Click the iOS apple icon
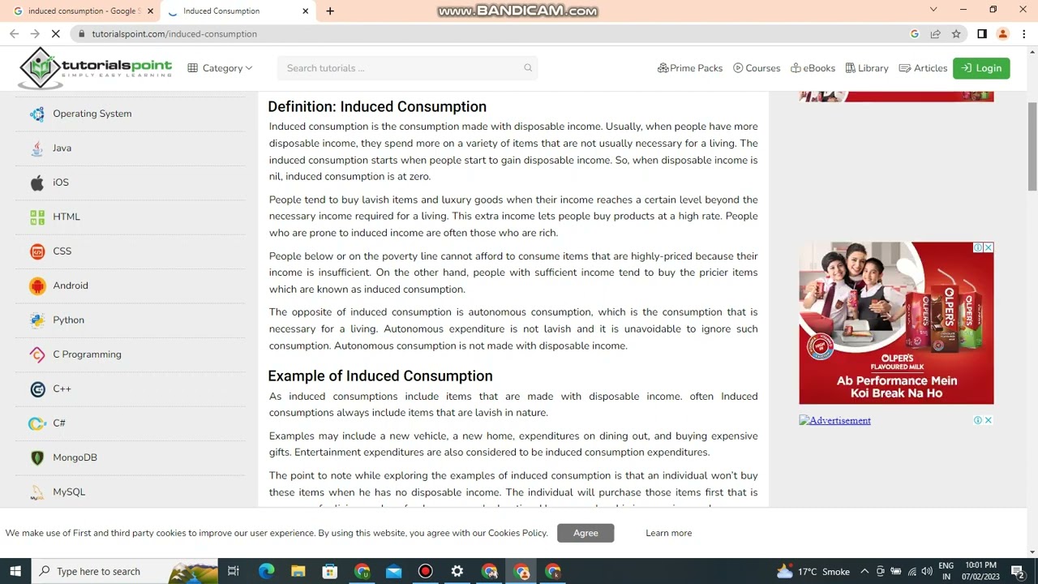 (37, 182)
